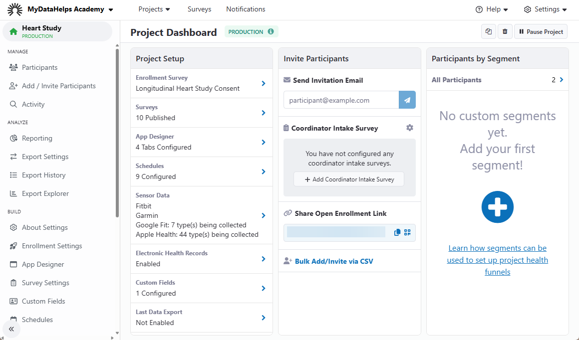579x340 pixels.
Task: Expand the Sensor Data setup row
Action: pos(264,215)
